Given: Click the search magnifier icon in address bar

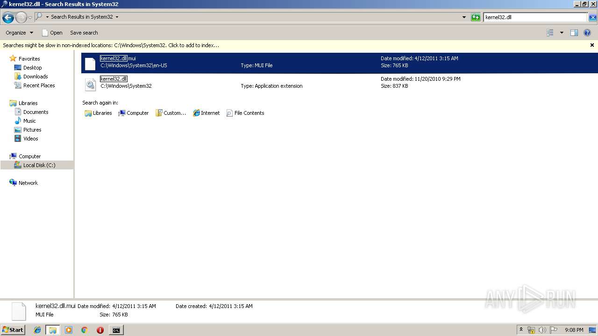Looking at the screenshot, I should pyautogui.click(x=39, y=17).
